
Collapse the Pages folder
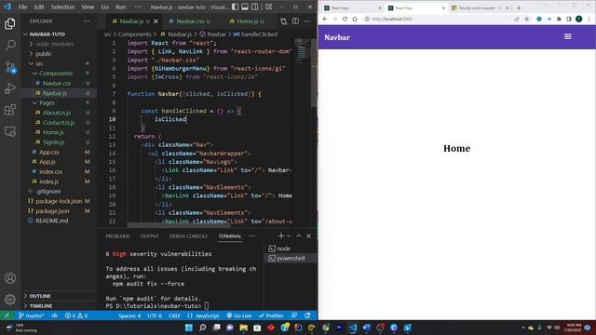click(47, 103)
